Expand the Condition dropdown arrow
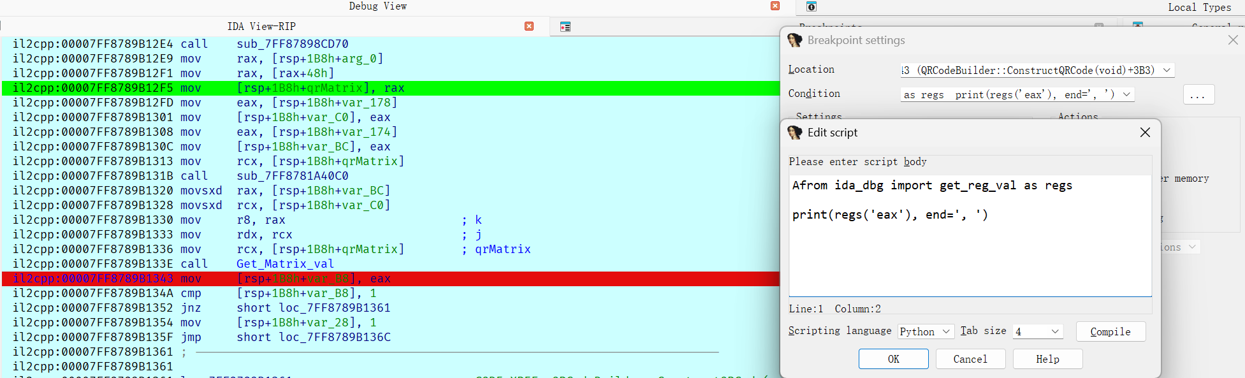Screen dimensions: 1245x378 coord(1126,94)
